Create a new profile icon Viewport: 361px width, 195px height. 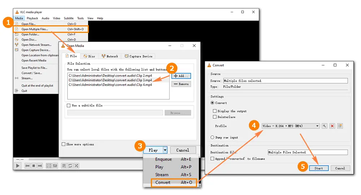click(x=340, y=126)
